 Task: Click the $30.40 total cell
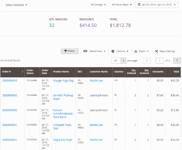click(175, 95)
